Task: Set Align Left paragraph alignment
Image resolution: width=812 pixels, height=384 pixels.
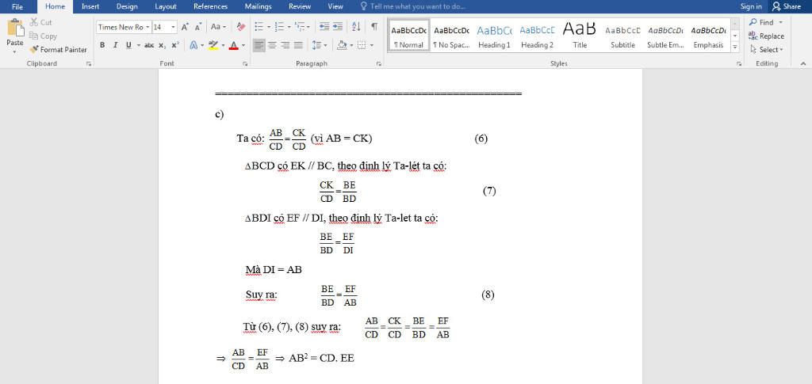Action: [259, 45]
